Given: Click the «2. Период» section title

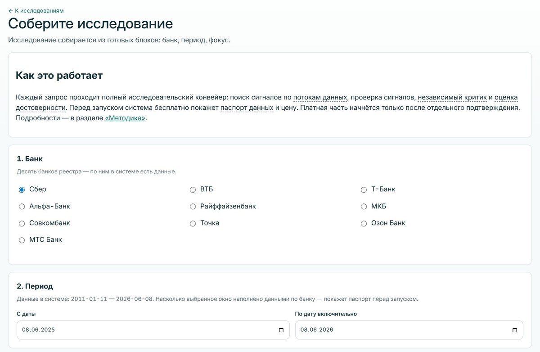Looking at the screenshot, I should click(35, 286).
